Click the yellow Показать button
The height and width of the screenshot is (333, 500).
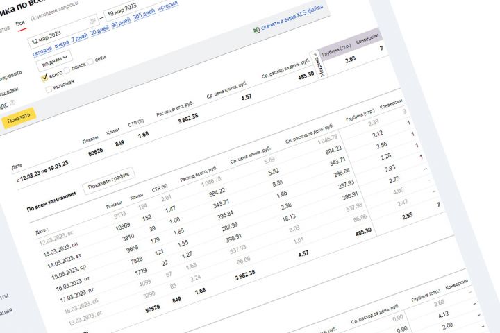(19, 117)
